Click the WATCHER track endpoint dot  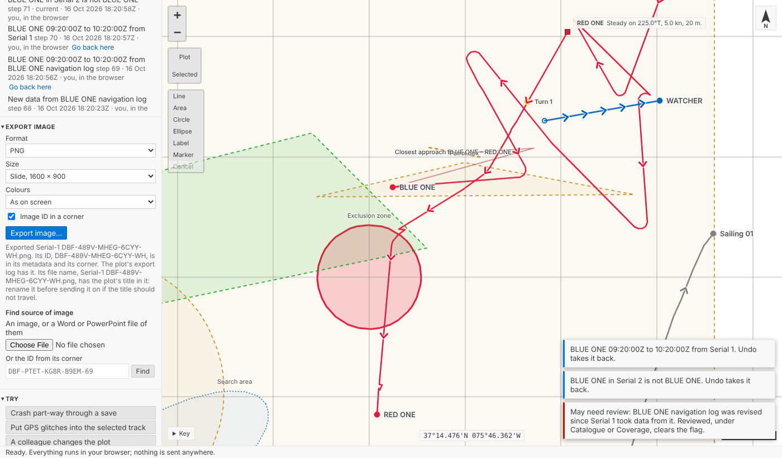[660, 101]
